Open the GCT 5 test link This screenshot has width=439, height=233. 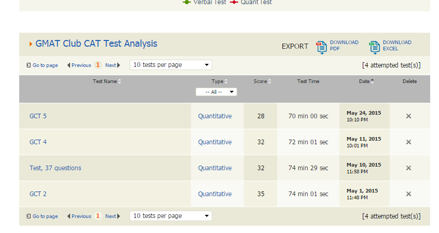tap(38, 116)
